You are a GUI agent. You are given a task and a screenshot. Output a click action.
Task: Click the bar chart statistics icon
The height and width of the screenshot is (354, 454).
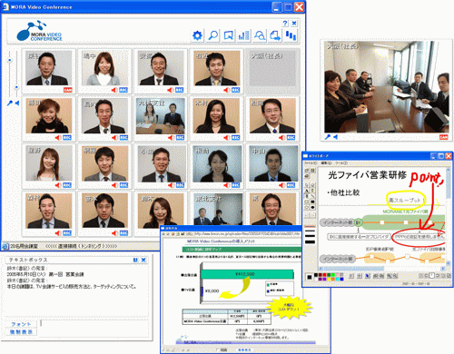pos(244,35)
